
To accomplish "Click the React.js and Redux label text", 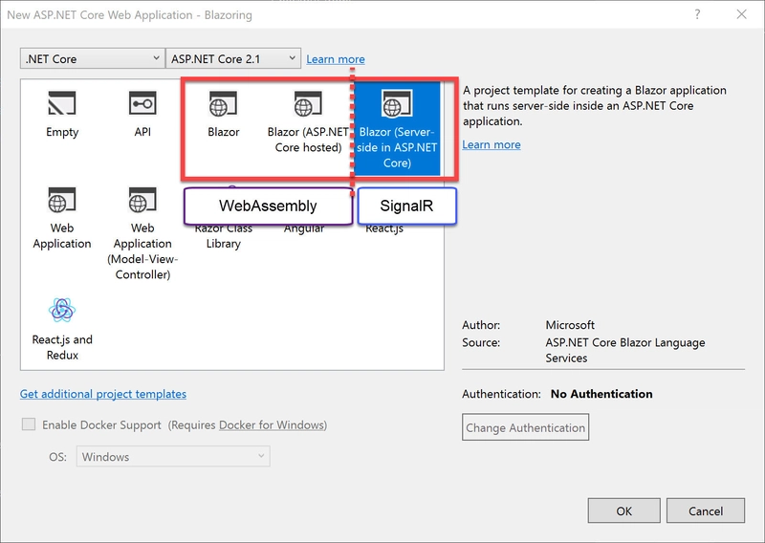I will (62, 347).
